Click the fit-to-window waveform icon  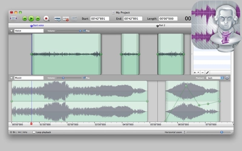[13, 18]
